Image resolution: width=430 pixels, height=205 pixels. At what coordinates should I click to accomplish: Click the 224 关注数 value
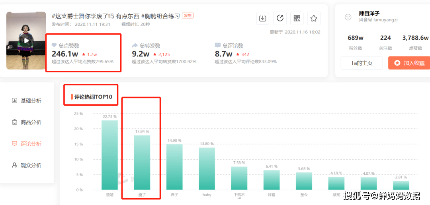point(385,38)
